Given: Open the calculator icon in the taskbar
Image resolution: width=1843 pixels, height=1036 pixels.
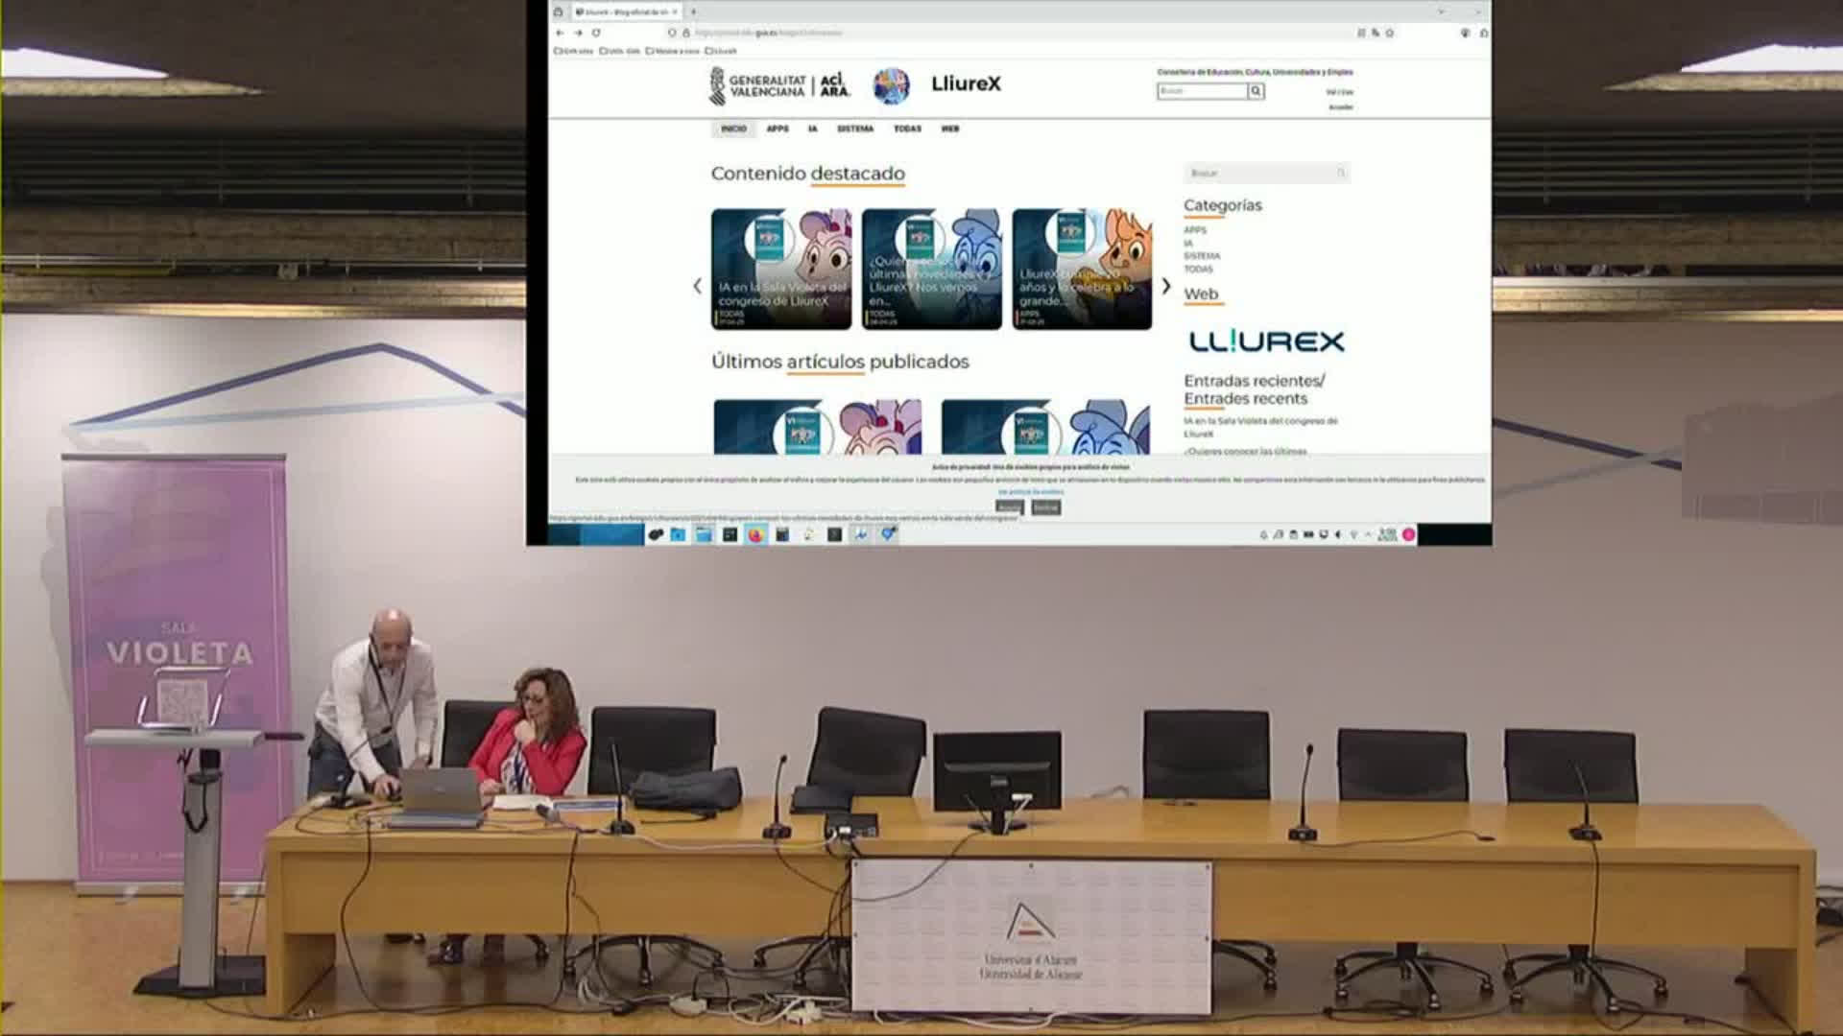Looking at the screenshot, I should (x=782, y=534).
